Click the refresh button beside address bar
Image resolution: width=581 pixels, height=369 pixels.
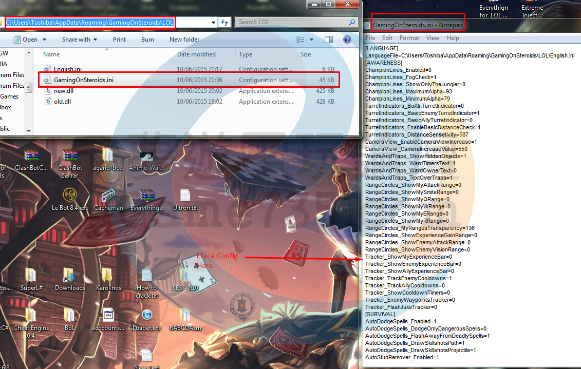[x=224, y=22]
